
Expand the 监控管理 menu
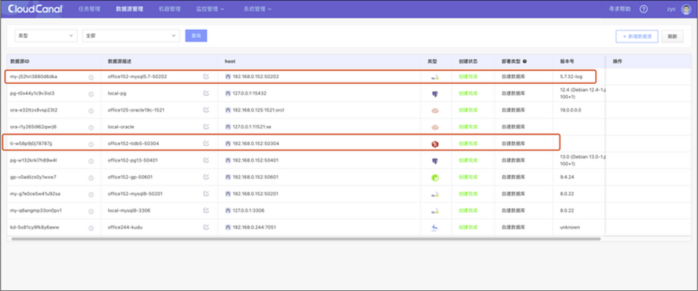tap(210, 9)
